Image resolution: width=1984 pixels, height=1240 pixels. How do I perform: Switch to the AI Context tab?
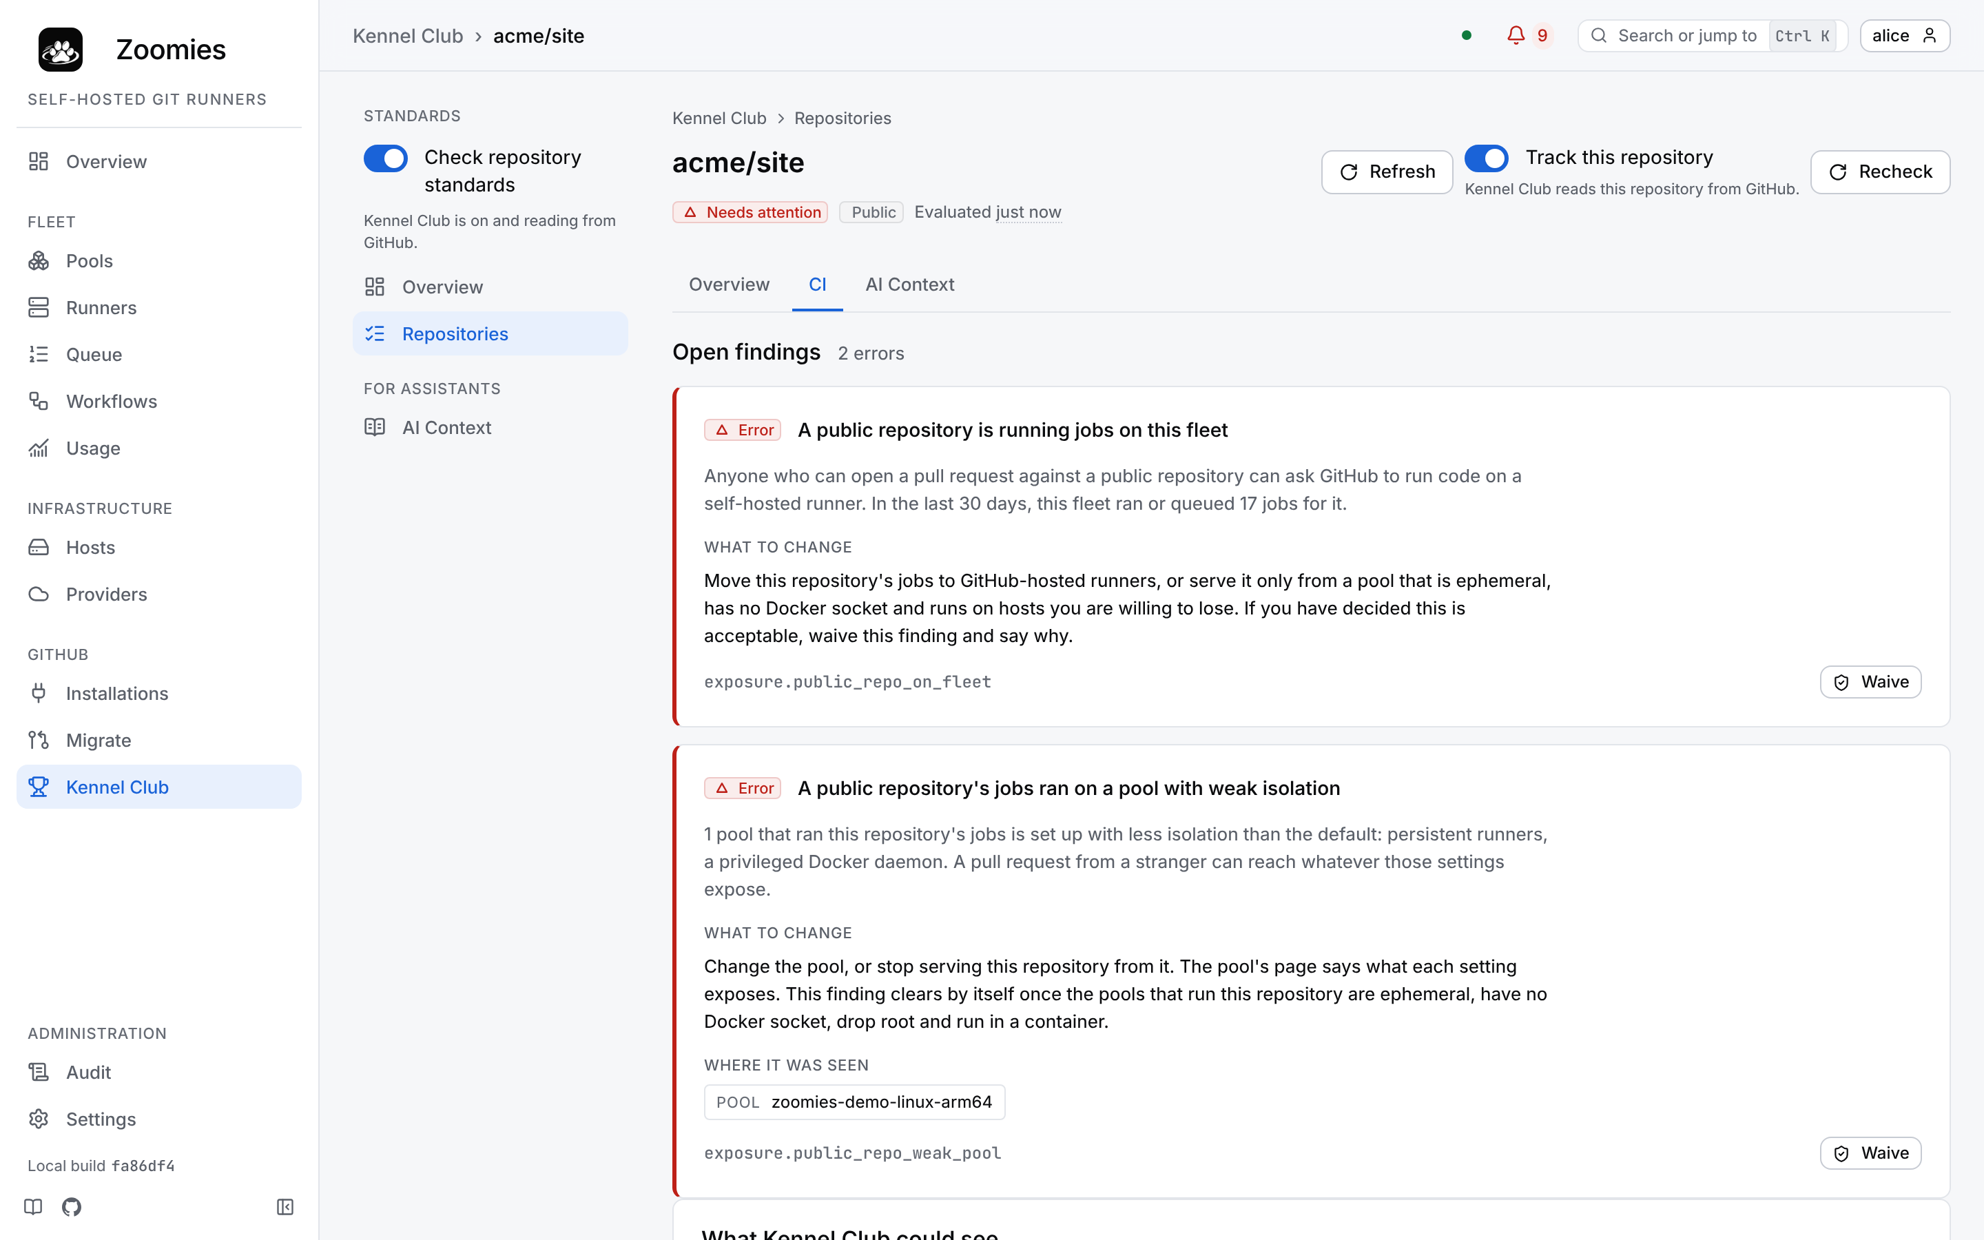[x=909, y=285]
